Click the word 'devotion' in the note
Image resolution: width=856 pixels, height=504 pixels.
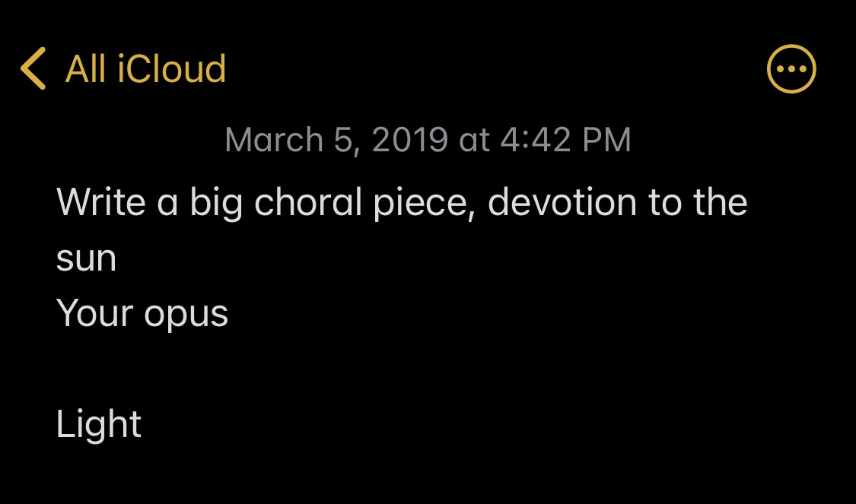[x=562, y=201]
